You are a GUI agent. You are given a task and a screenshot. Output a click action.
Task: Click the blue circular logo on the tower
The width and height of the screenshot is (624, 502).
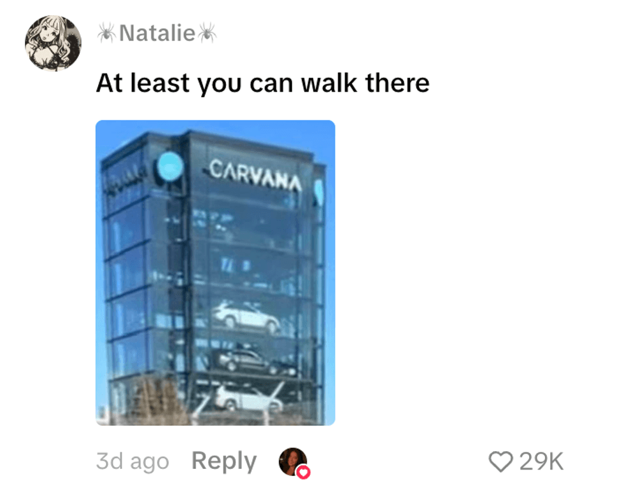(171, 166)
